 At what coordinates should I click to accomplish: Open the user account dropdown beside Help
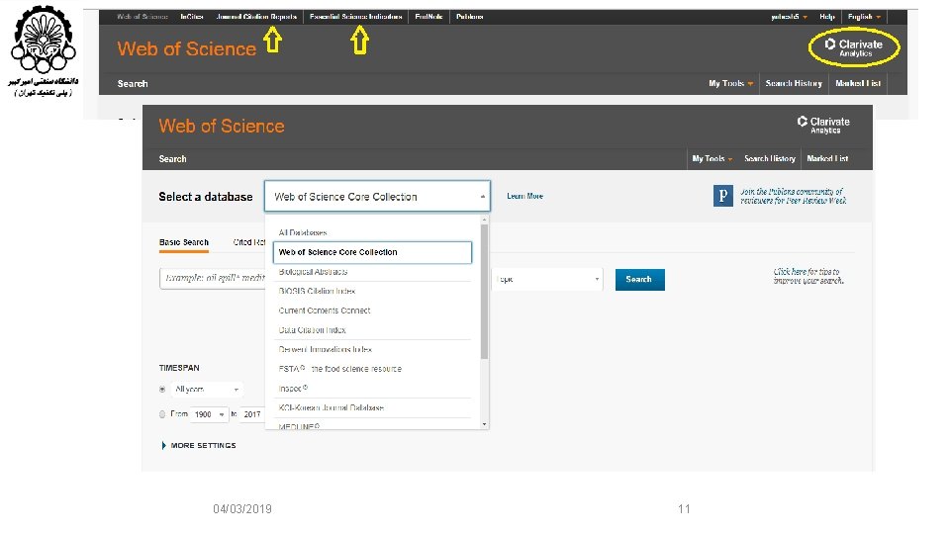(x=789, y=17)
